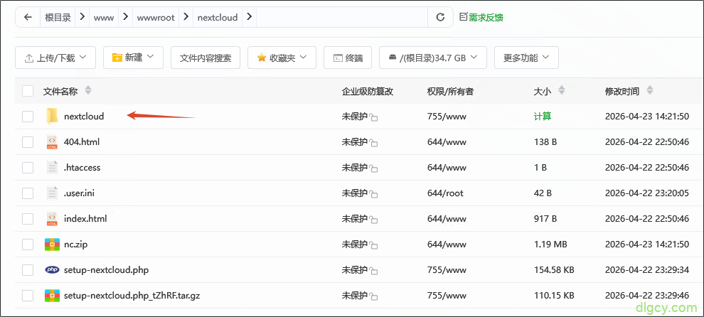
Task: Click 未保护 in the nc.zip row
Action: 355,245
